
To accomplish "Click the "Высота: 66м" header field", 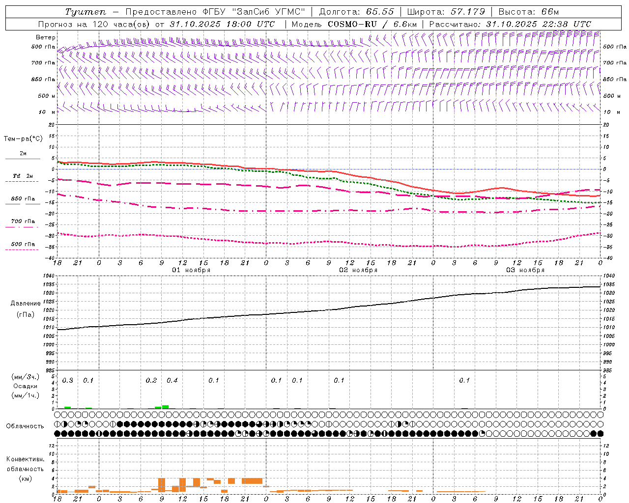I will (x=529, y=12).
